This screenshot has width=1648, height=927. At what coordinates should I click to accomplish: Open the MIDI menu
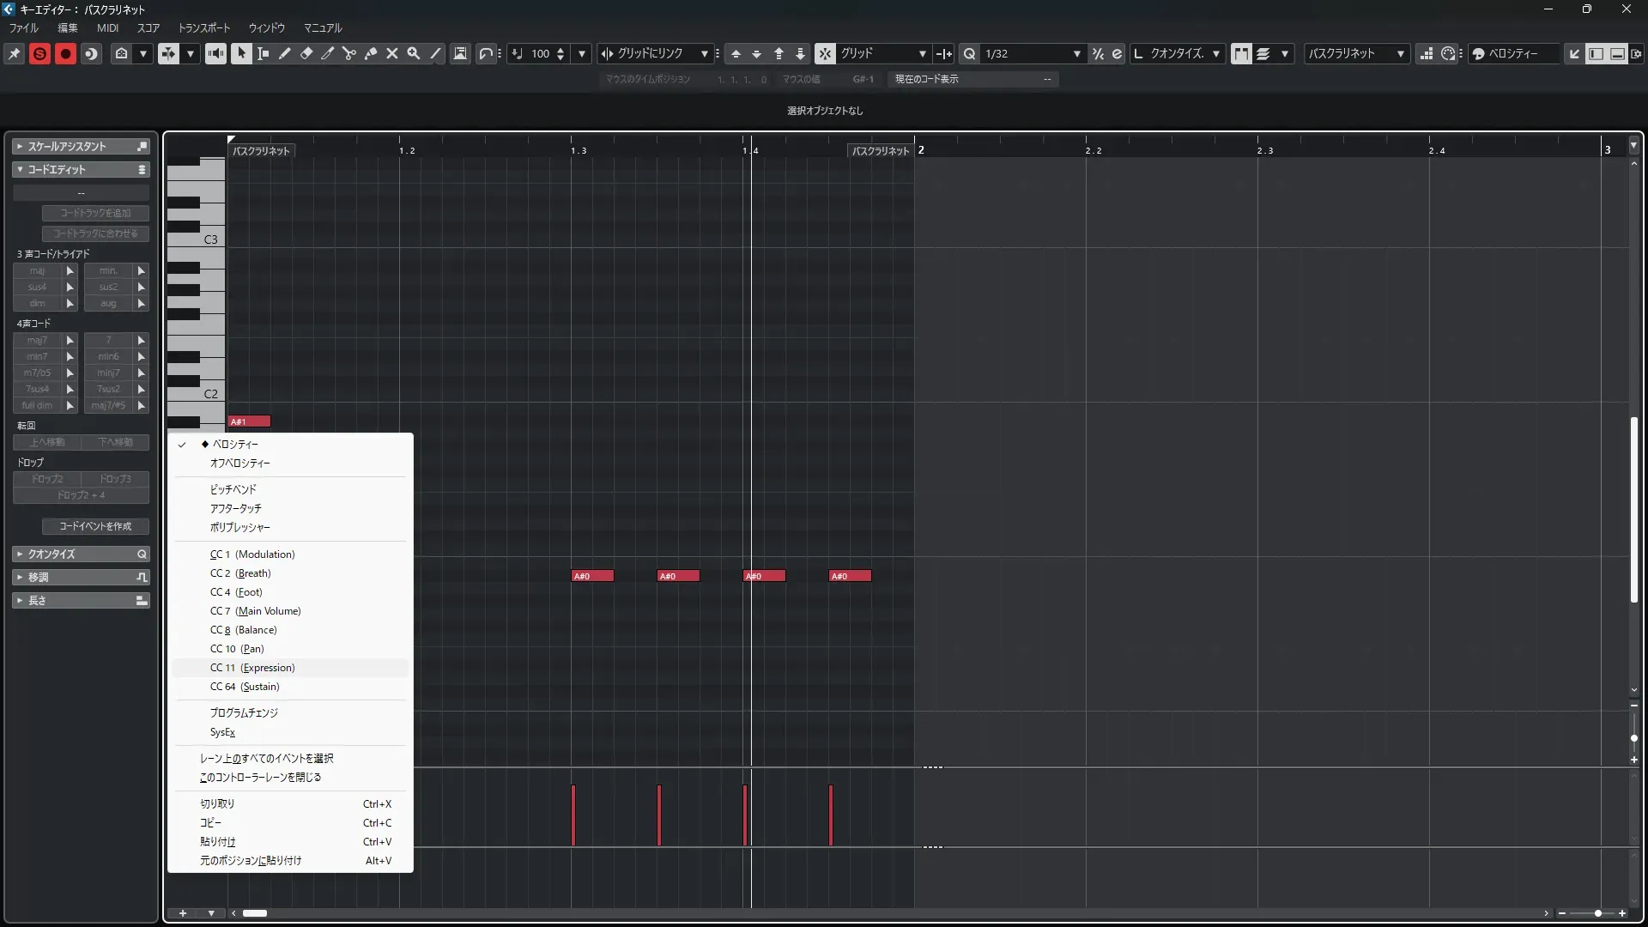pos(107,27)
